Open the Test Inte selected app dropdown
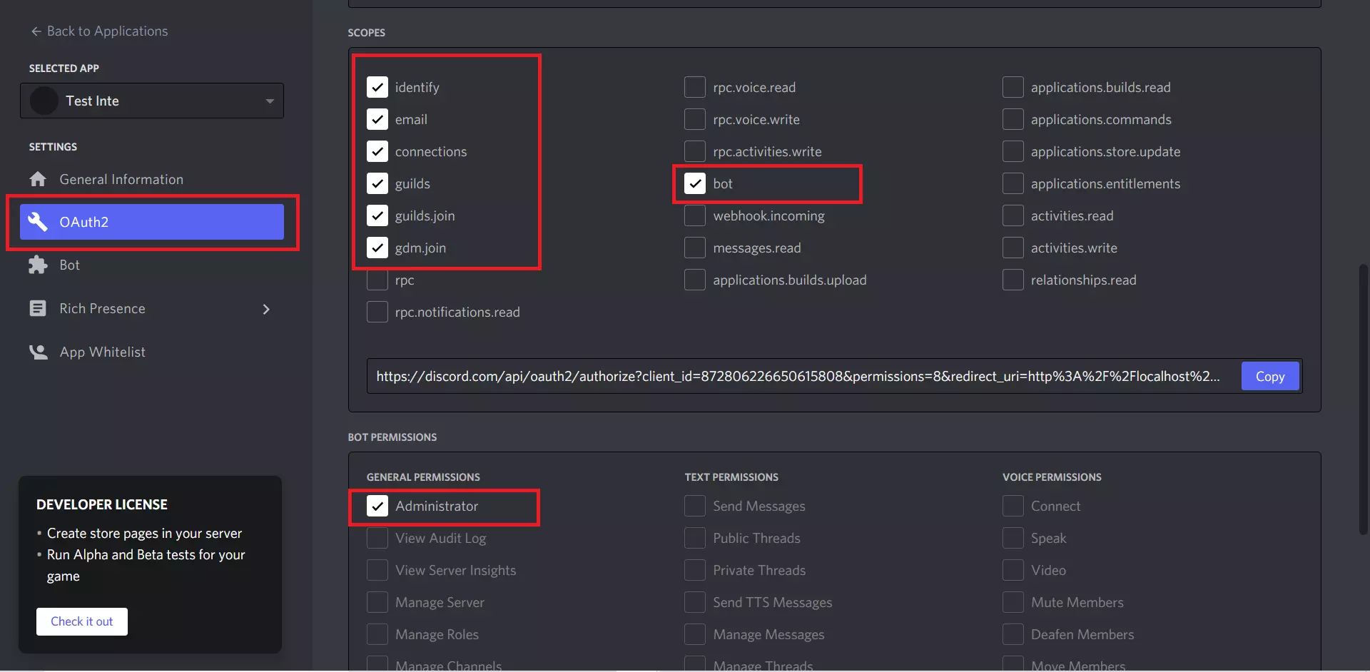 [x=152, y=101]
